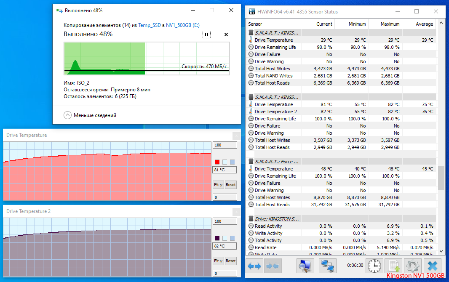Click the HWiNFO scrollbar down arrow
The width and height of the screenshot is (449, 282).
[x=441, y=251]
